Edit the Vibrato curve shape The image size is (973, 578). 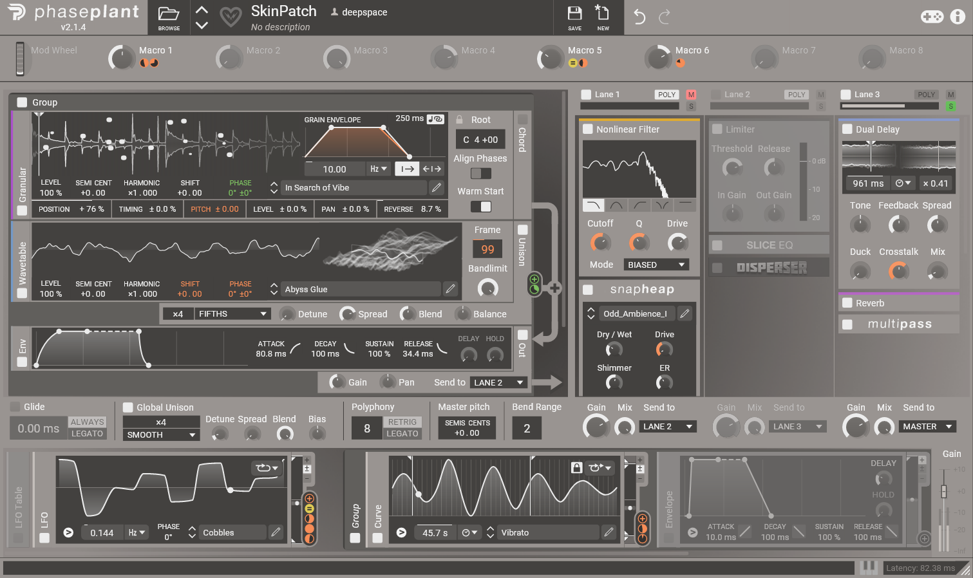tap(609, 532)
